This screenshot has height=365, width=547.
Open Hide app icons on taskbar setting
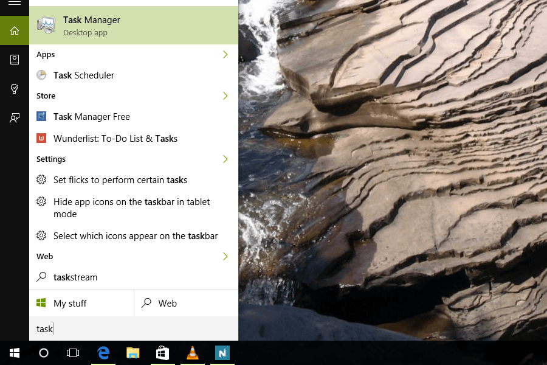134,207
